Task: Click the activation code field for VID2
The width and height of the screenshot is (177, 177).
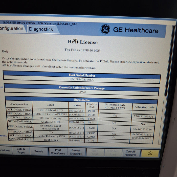Action: [141, 142]
